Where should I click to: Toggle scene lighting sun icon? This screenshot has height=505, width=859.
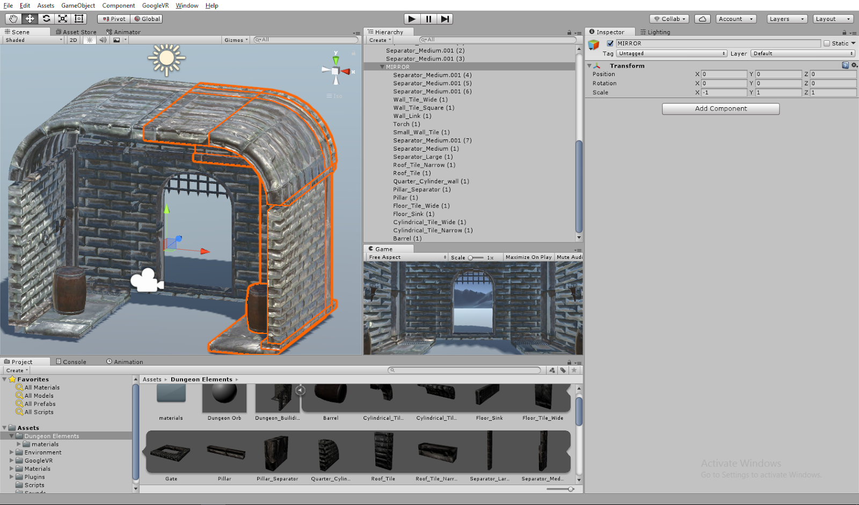click(x=90, y=40)
